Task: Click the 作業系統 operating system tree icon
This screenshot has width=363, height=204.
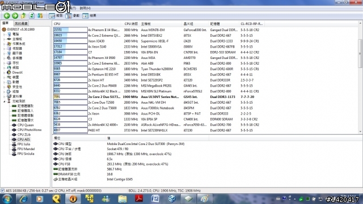Action: click(x=9, y=44)
